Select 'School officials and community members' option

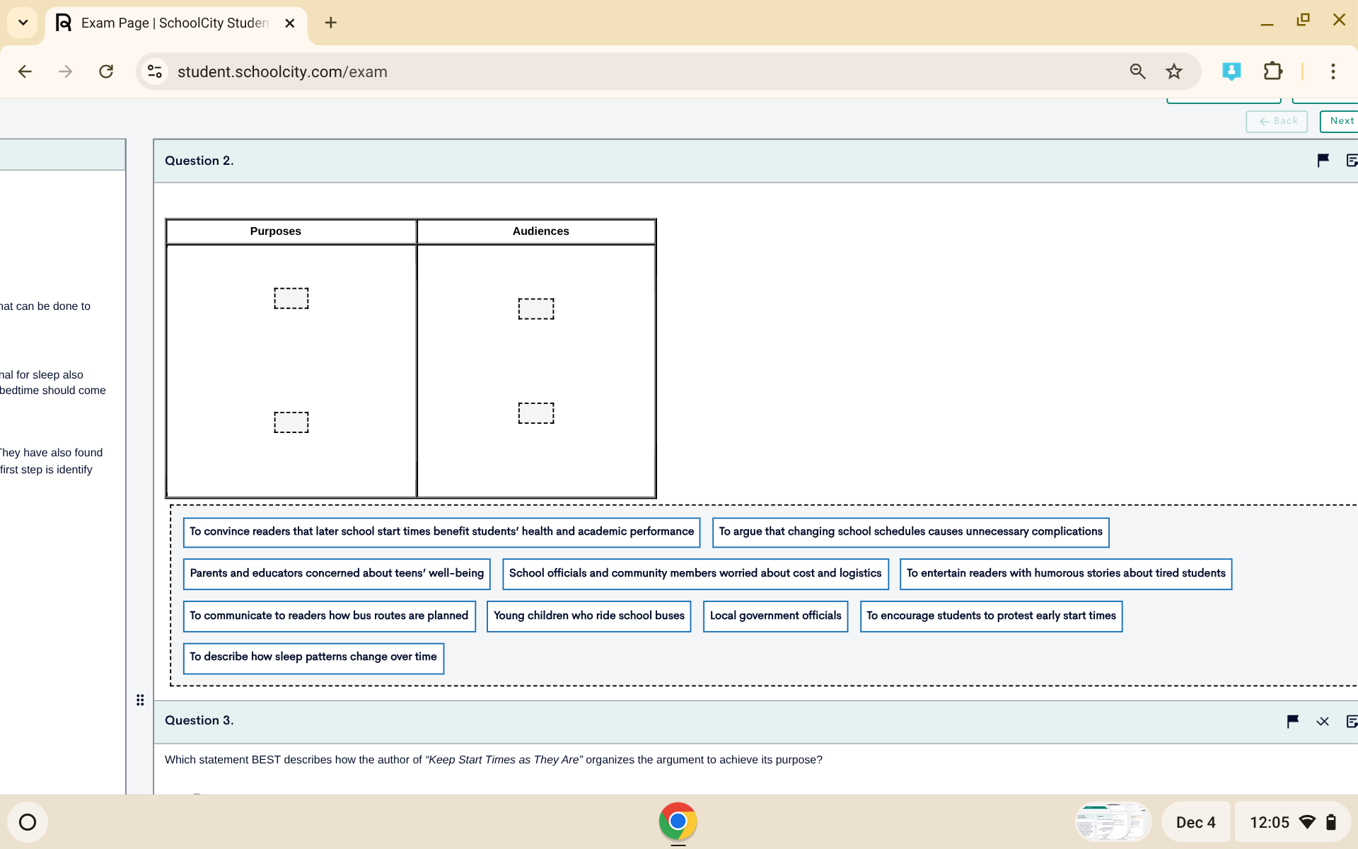pyautogui.click(x=695, y=574)
